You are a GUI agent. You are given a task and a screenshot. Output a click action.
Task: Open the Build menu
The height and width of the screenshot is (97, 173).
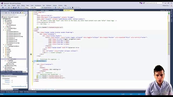18,5
